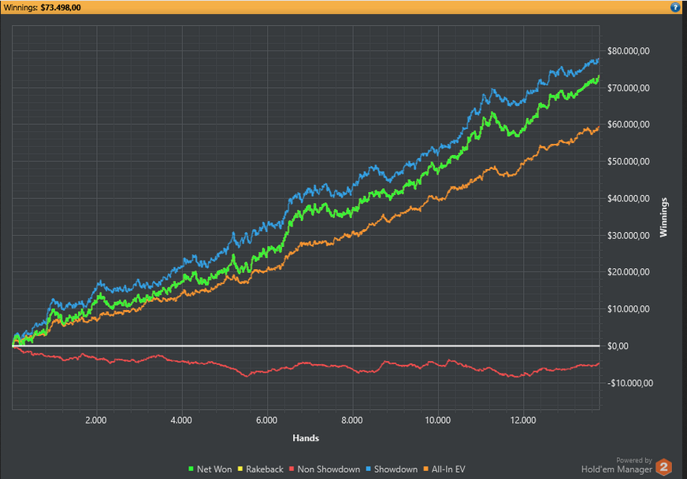Click the Hands x-axis title
687x479 pixels.
(306, 438)
